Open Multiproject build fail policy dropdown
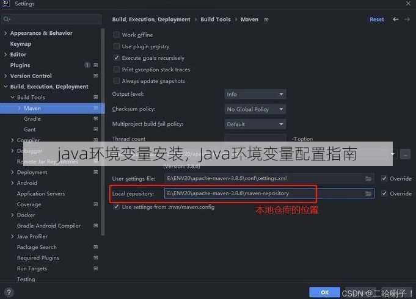 (255, 124)
